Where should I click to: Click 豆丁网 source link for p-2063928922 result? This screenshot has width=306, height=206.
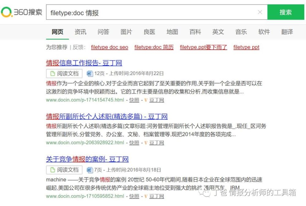[156, 143]
